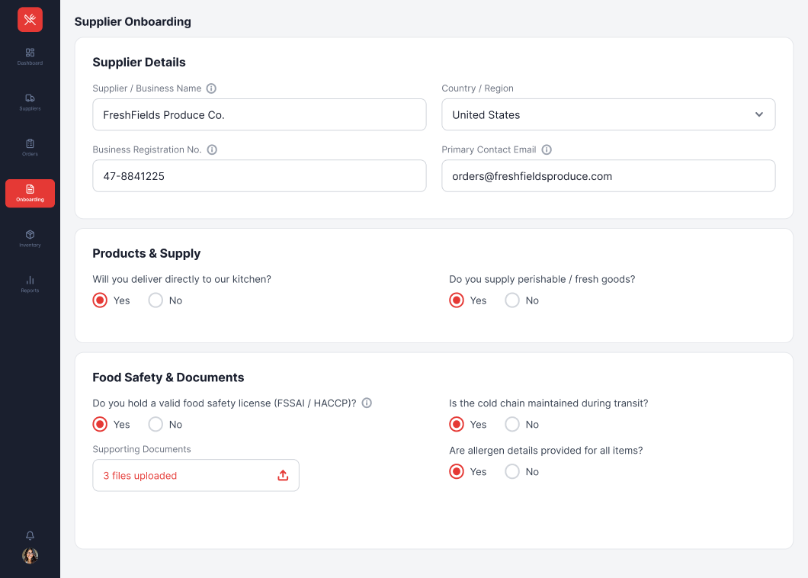Image resolution: width=808 pixels, height=578 pixels.
Task: Select Yes for valid food safety license
Action: click(100, 424)
